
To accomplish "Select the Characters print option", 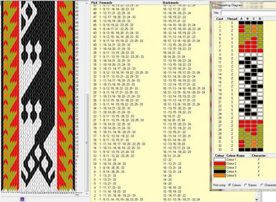I will point(262,185).
